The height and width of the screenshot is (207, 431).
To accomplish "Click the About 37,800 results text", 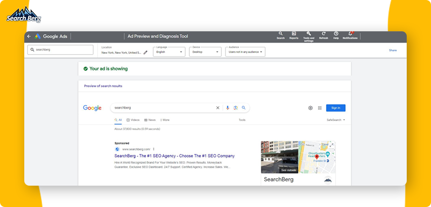I will [137, 129].
